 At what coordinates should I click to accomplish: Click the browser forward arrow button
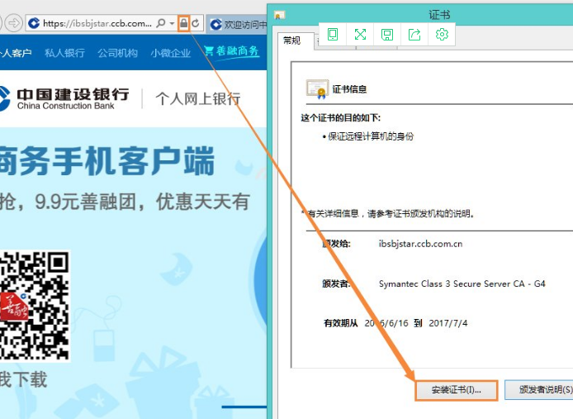pos(14,23)
